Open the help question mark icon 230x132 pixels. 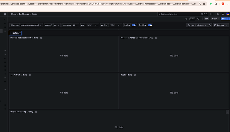(218, 14)
